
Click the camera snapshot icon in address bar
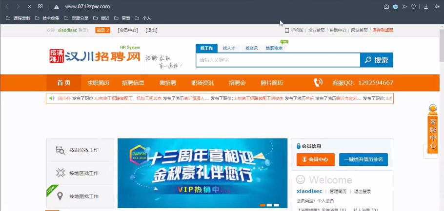[386, 6]
